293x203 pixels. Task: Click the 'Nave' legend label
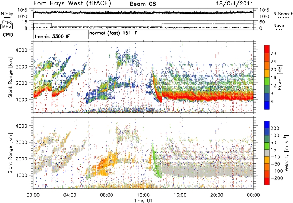[279, 25]
